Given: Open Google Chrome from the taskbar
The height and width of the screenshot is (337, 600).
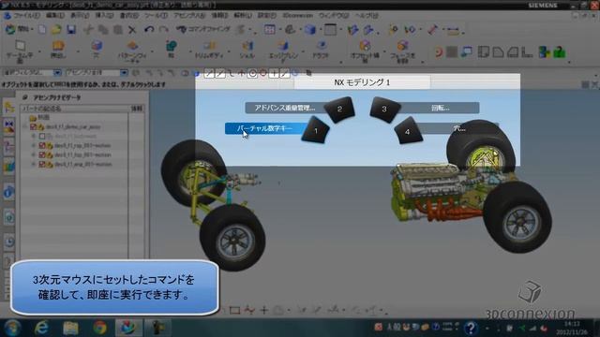Looking at the screenshot, I should coord(100,328).
